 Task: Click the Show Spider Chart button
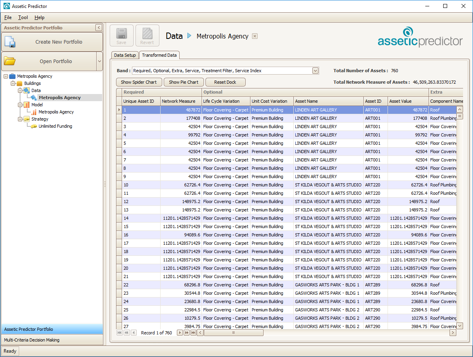(x=139, y=82)
